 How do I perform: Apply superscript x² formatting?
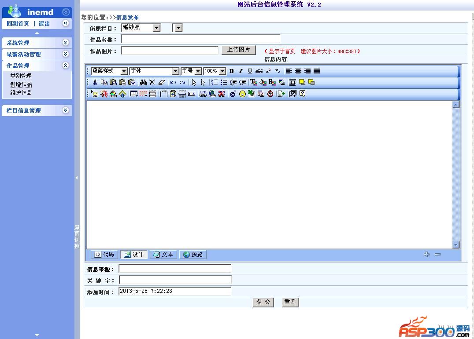pyautogui.click(x=268, y=71)
